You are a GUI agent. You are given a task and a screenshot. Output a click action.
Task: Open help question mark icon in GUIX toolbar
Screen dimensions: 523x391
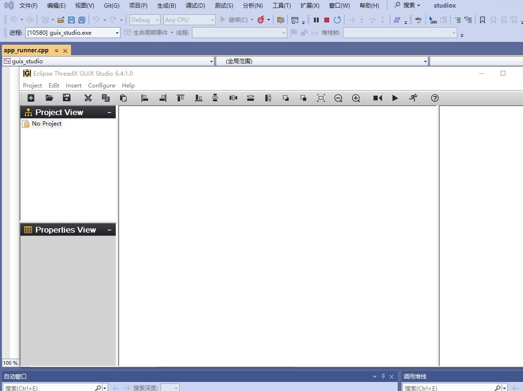point(434,98)
